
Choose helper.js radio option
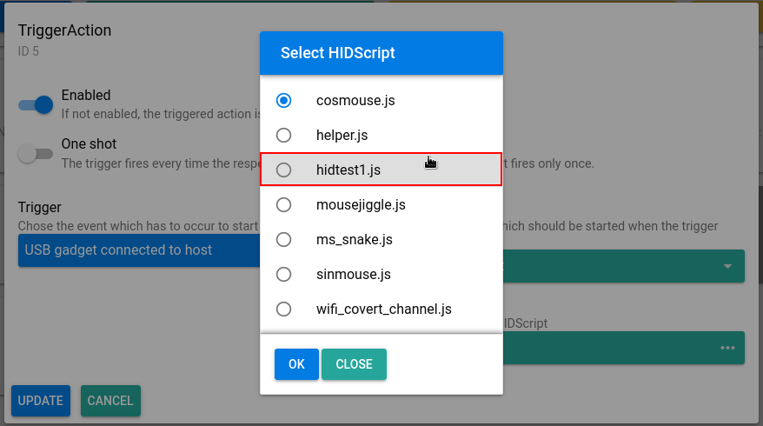coord(283,136)
